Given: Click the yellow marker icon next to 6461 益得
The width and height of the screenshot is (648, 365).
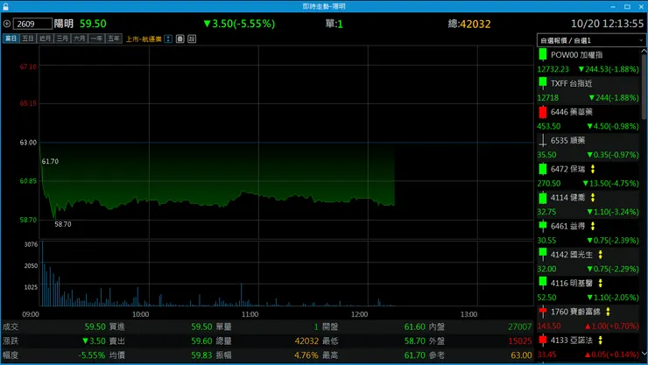Looking at the screenshot, I should 593,226.
